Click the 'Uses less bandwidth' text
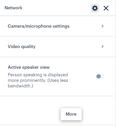Viewport: 116px width, 127px height. point(58,80)
